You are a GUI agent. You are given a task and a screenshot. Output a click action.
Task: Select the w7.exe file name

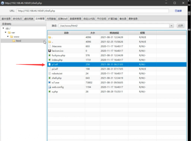[x=55, y=83]
